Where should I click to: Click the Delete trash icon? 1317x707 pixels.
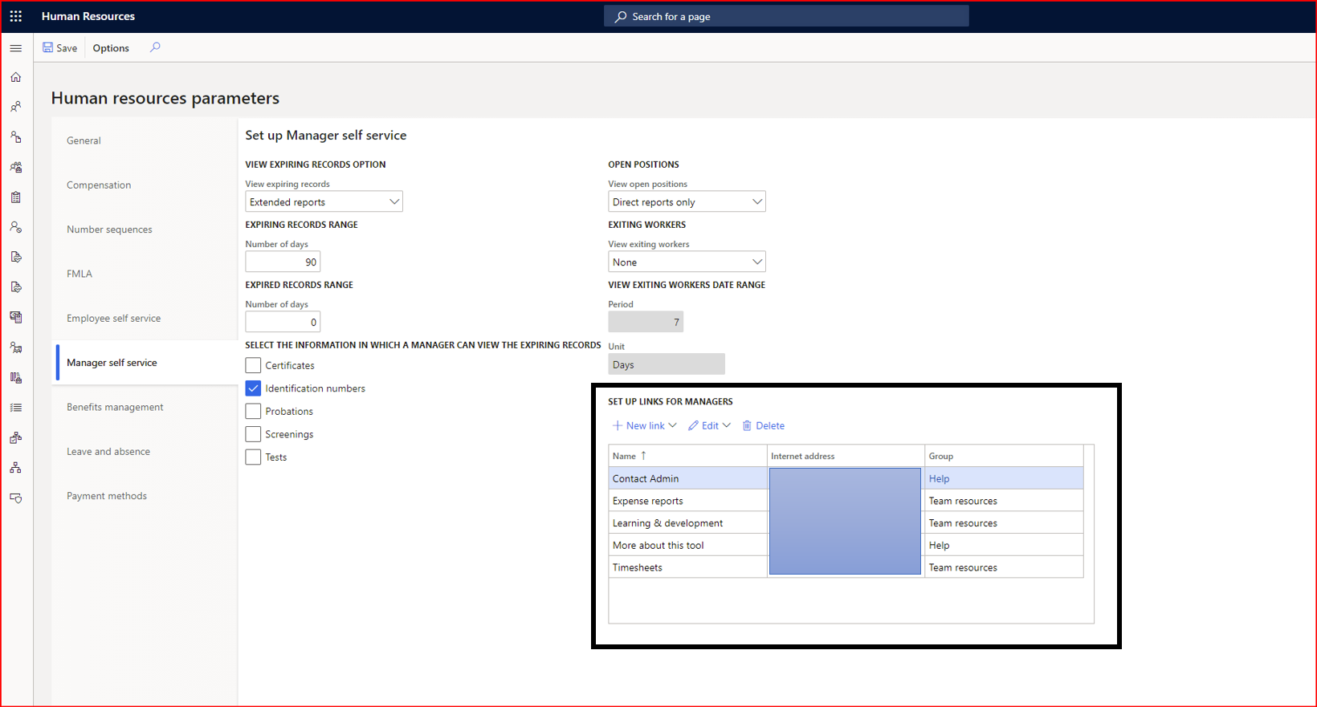tap(747, 426)
